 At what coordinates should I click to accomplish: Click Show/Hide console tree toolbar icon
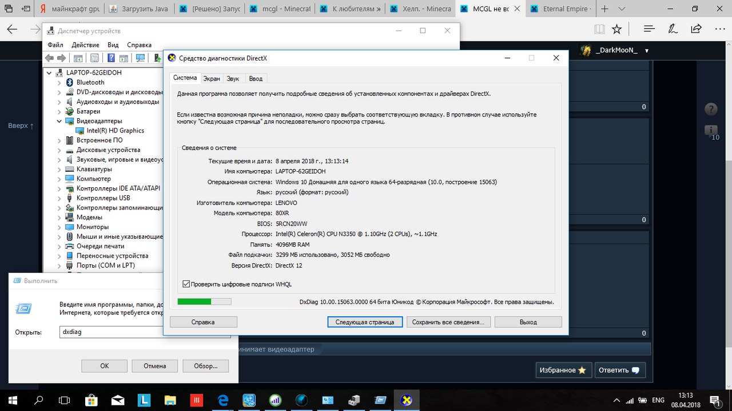click(78, 58)
